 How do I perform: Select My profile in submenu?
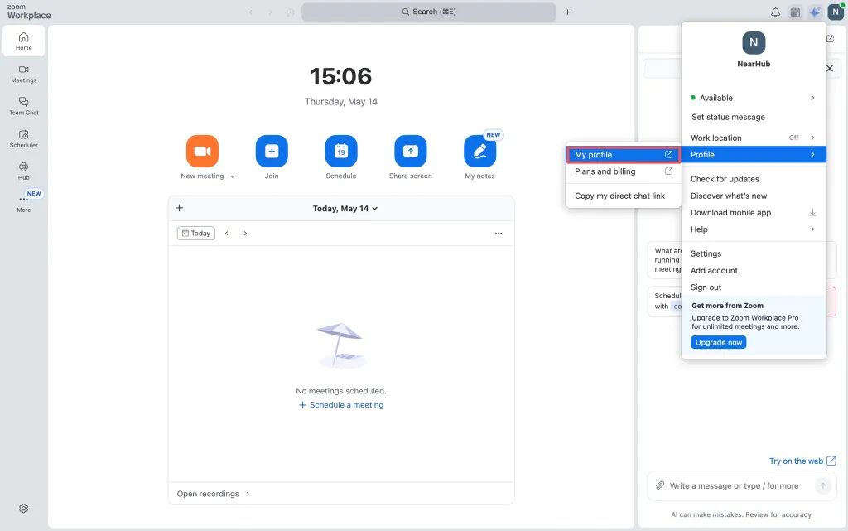(623, 155)
